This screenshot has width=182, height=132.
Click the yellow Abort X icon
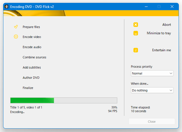click(x=136, y=25)
